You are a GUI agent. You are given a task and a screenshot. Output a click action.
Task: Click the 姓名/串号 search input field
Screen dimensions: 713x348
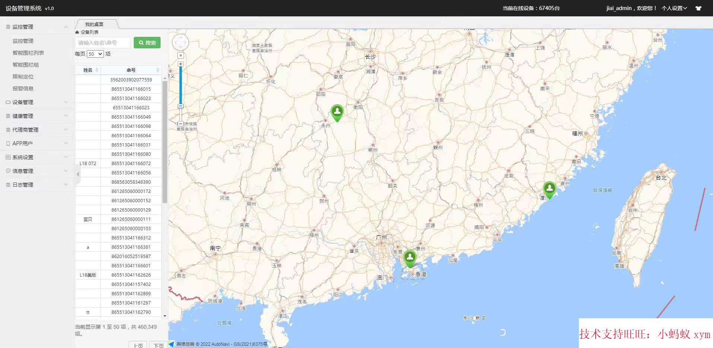(x=103, y=43)
